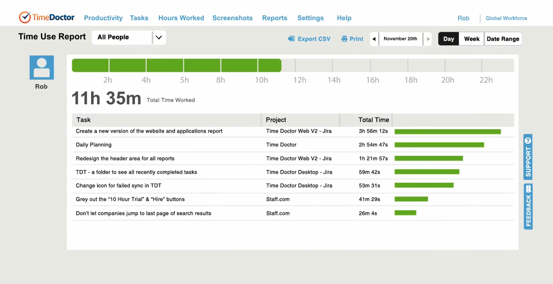The width and height of the screenshot is (553, 284).
Task: Click Rob's user avatar icon
Action: click(41, 67)
